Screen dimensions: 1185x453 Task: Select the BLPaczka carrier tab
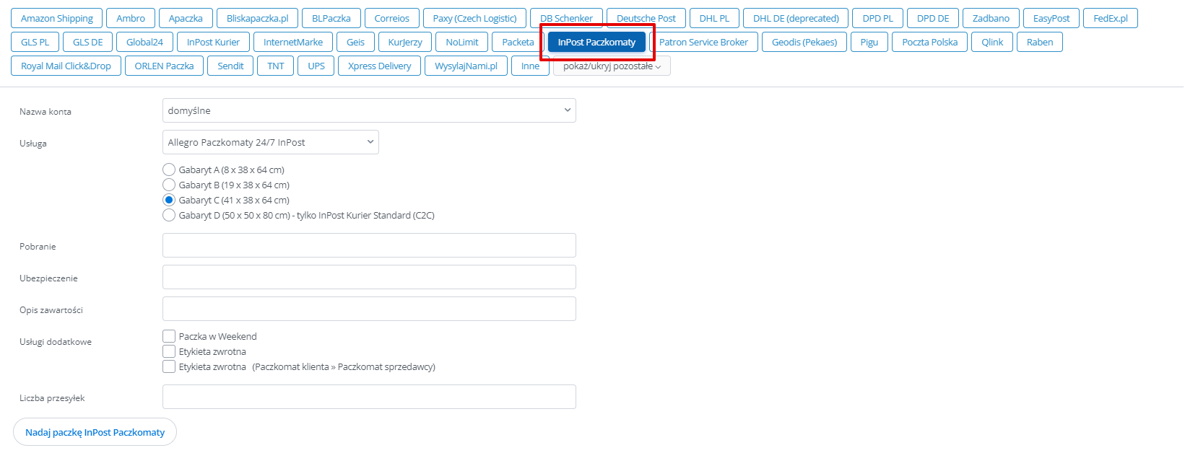tap(331, 18)
